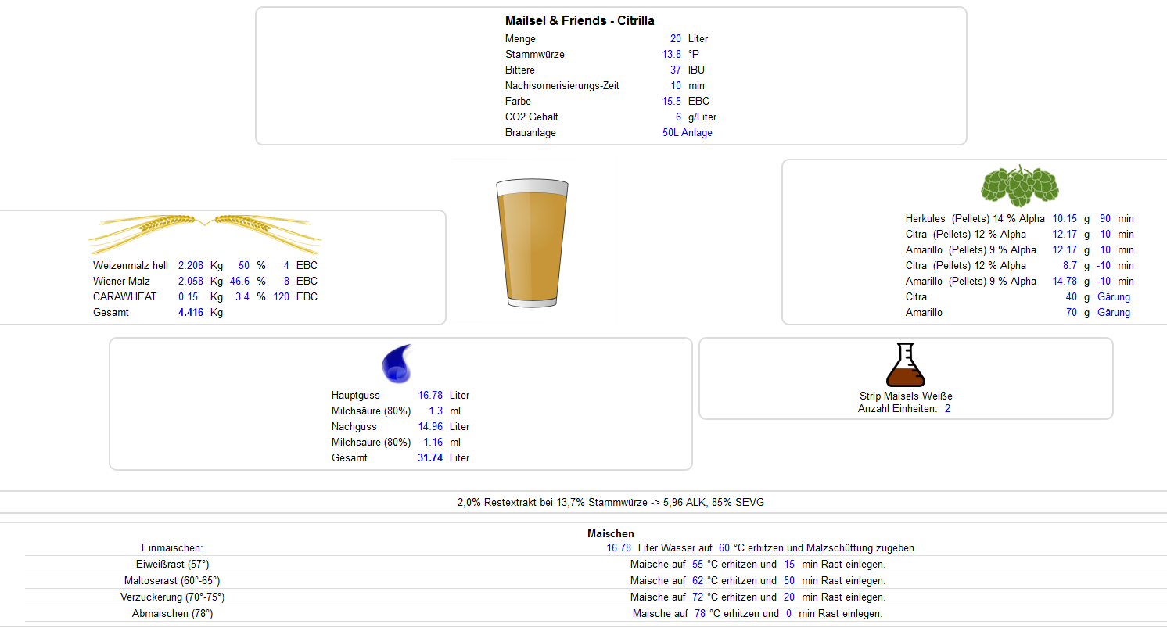The image size is (1167, 635).
Task: Click the brown yeast flask icon
Action: pos(905,365)
